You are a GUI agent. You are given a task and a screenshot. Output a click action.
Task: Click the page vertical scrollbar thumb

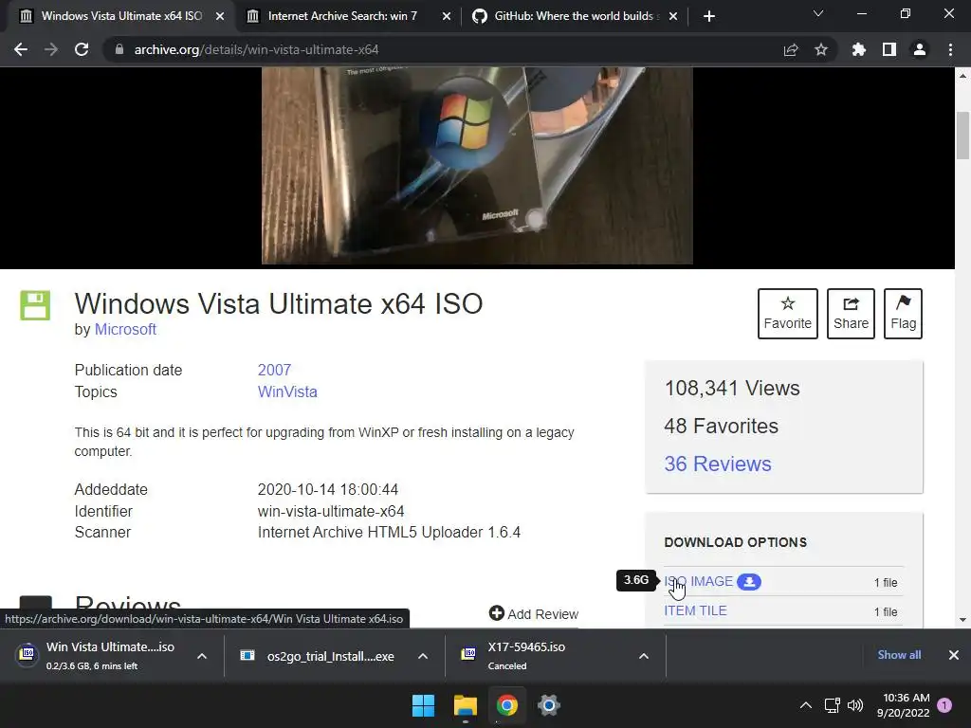click(963, 135)
